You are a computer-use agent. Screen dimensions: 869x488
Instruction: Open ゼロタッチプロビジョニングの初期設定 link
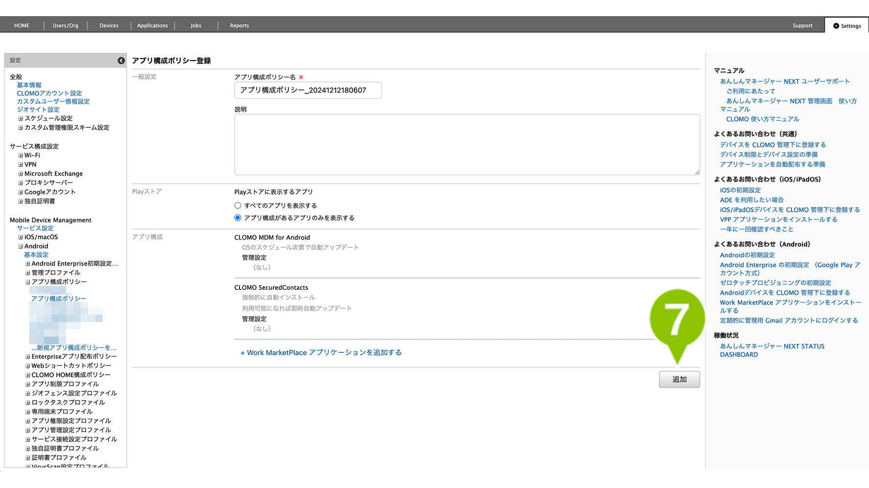[x=775, y=283]
